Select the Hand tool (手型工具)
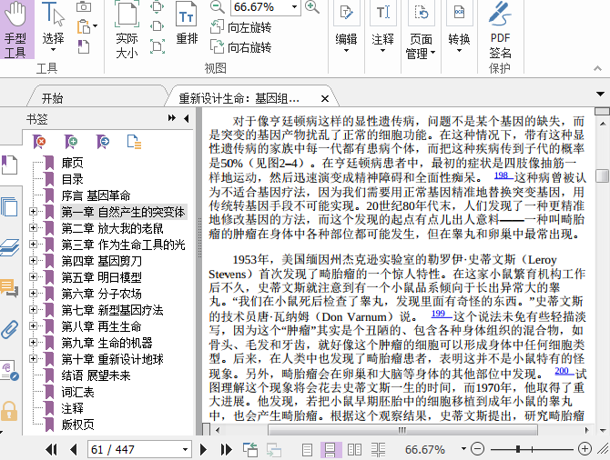610x460 pixels. click(15, 30)
